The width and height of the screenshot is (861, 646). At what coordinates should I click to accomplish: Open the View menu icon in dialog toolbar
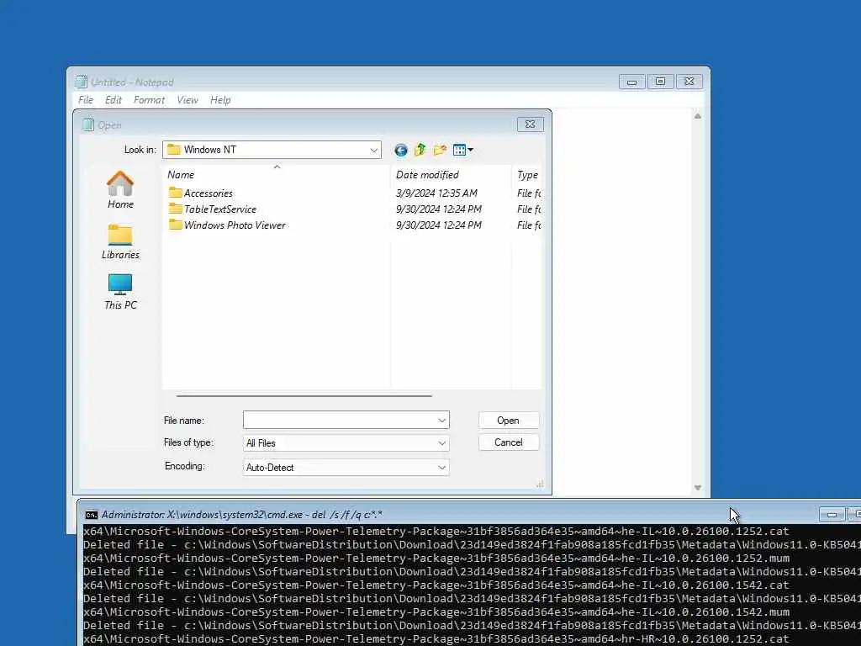coord(463,150)
